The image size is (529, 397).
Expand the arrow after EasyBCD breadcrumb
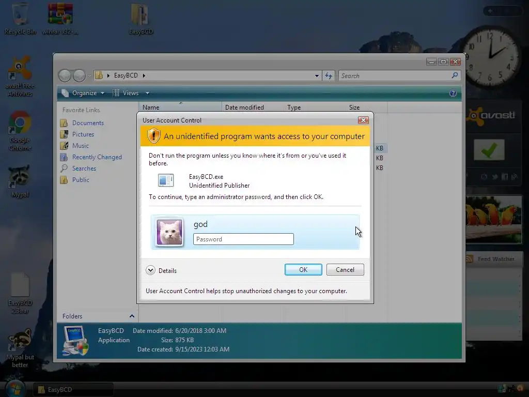tap(144, 75)
